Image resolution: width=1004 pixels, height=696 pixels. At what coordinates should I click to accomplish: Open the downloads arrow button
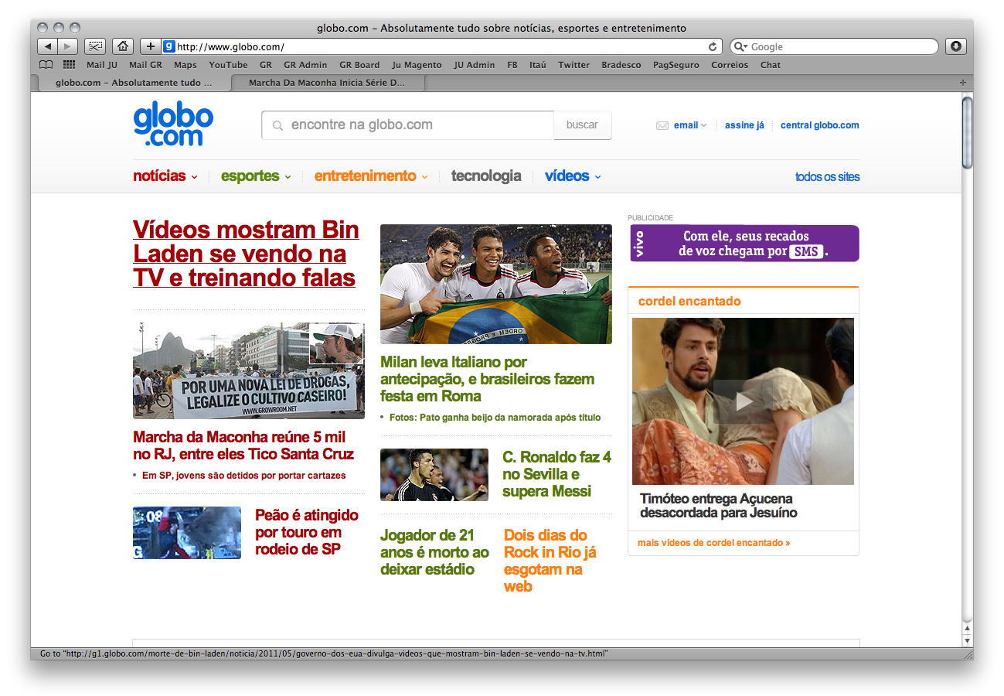[x=956, y=46]
